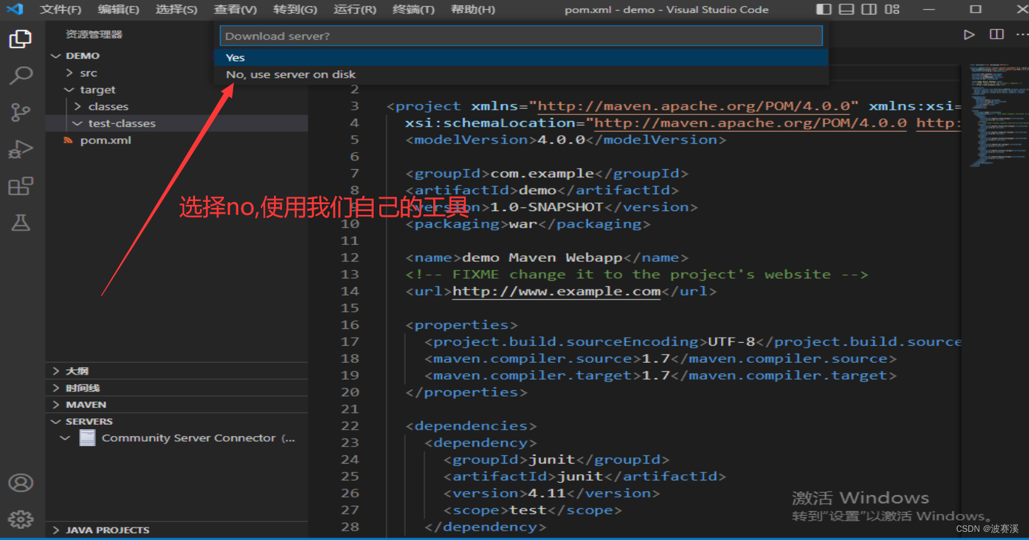The height and width of the screenshot is (540, 1029).
Task: Choose Yes to download server
Action: point(521,58)
